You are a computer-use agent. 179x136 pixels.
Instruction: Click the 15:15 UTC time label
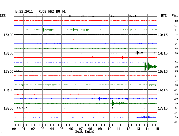[x=163, y=72]
